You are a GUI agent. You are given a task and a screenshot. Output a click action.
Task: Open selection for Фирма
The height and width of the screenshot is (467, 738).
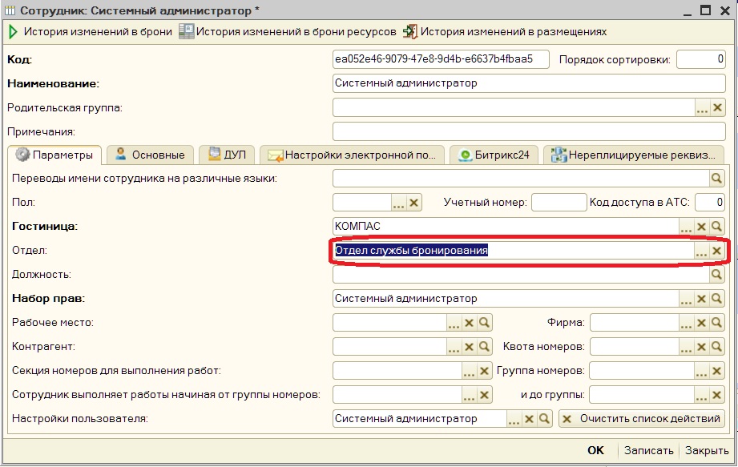(x=686, y=323)
